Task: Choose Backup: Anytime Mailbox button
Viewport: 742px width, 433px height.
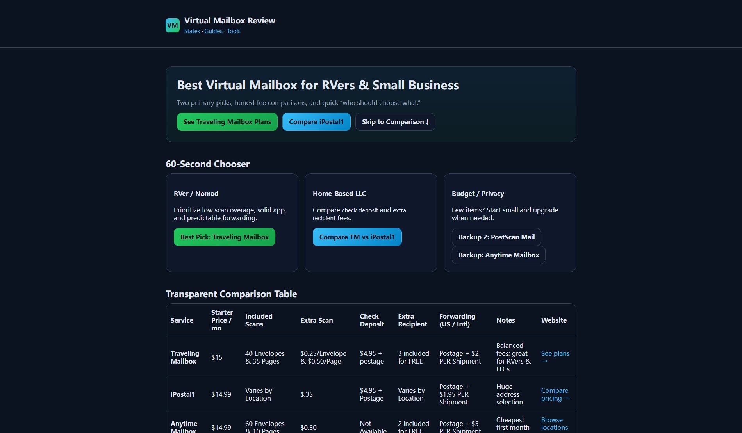Action: pos(499,255)
